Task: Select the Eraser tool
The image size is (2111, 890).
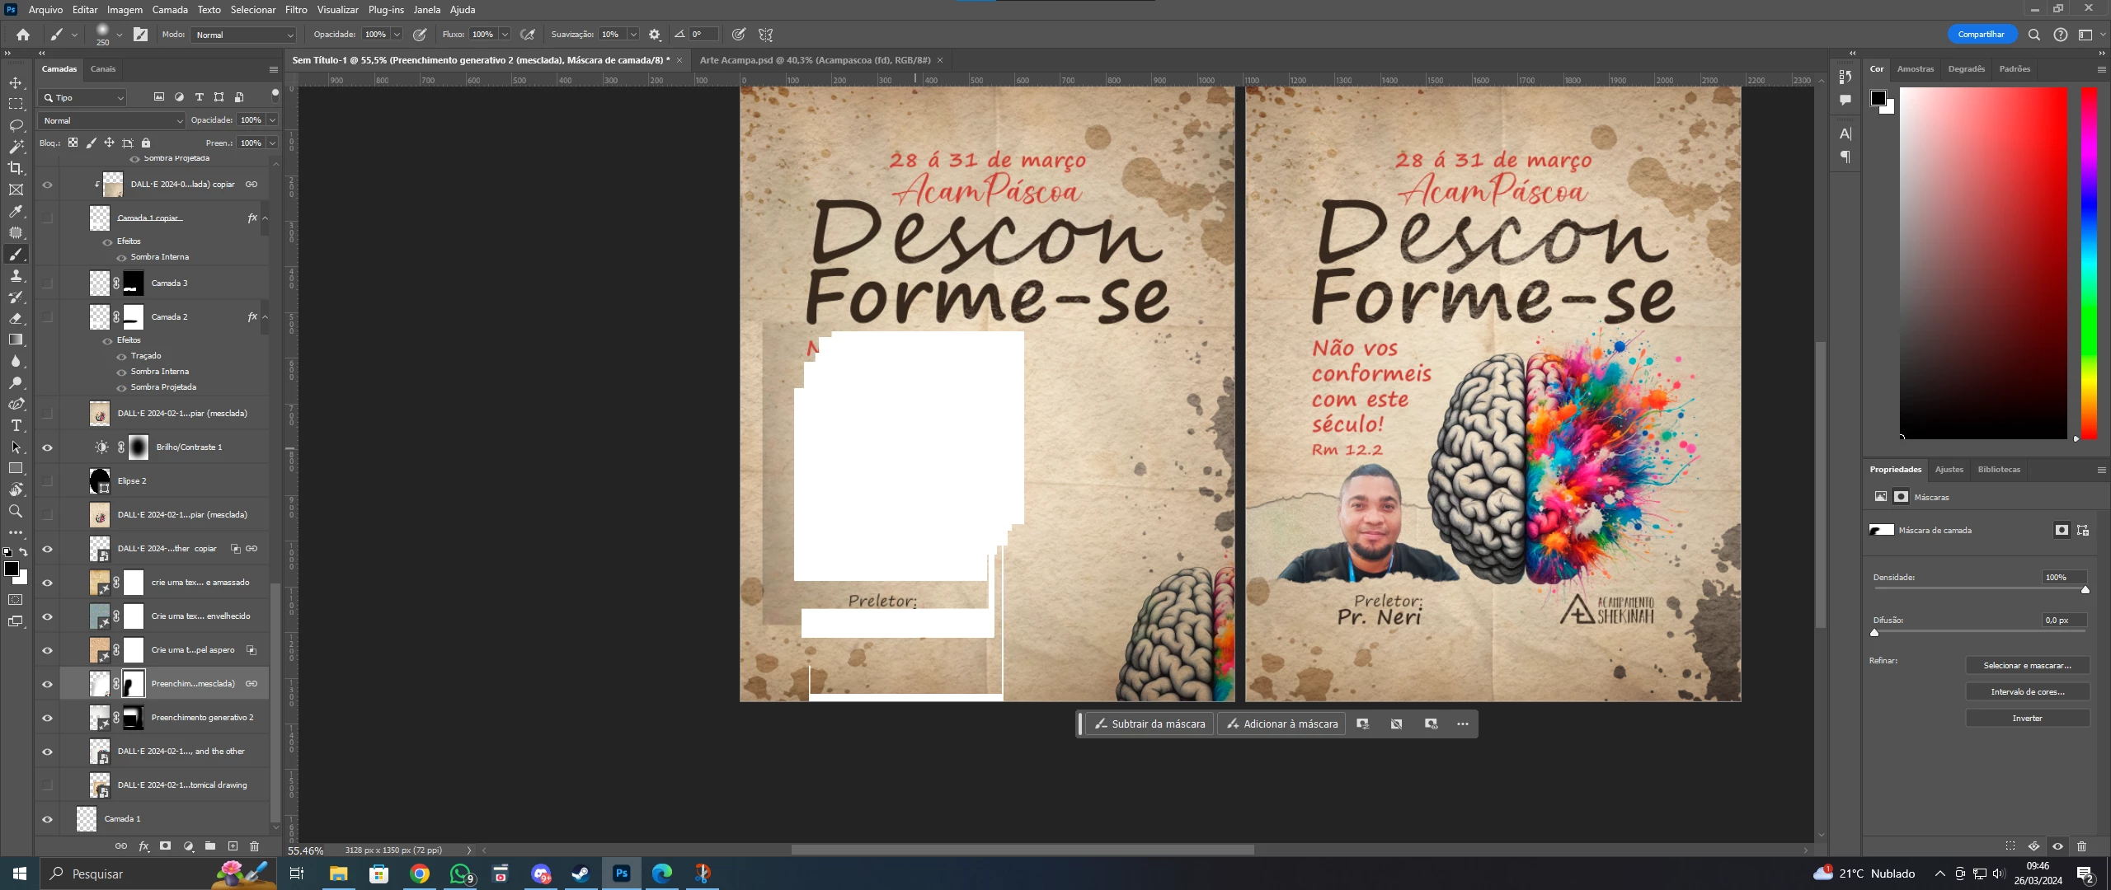Action: pos(16,318)
